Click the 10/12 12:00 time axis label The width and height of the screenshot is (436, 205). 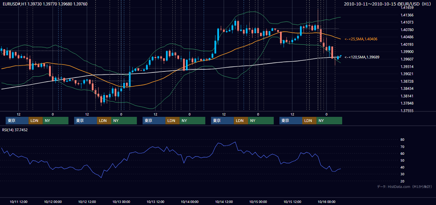pyautogui.click(x=87, y=202)
